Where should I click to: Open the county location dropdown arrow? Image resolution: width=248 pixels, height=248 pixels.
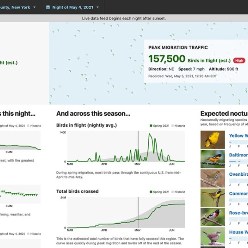tap(34, 7)
